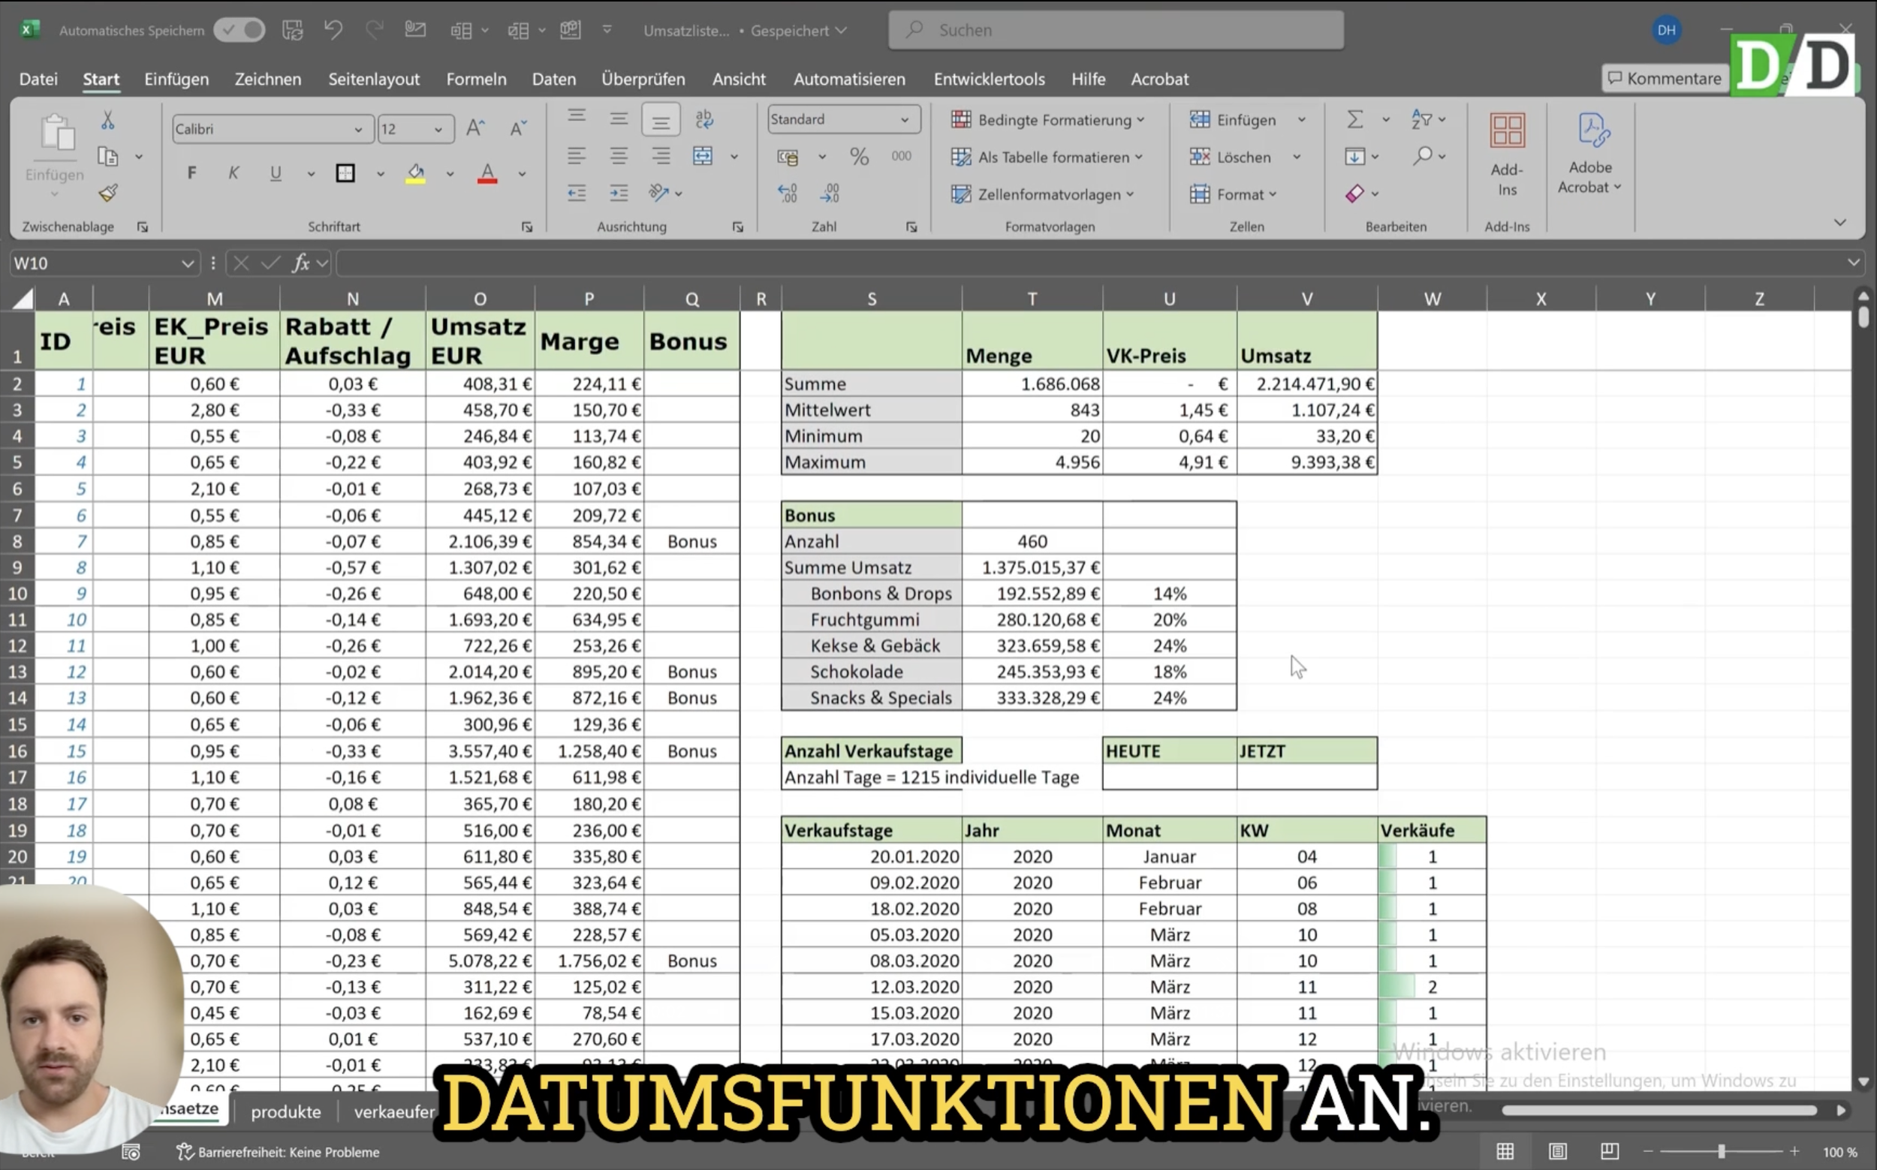Apply the cell borders icon
This screenshot has height=1170, width=1877.
[345, 173]
